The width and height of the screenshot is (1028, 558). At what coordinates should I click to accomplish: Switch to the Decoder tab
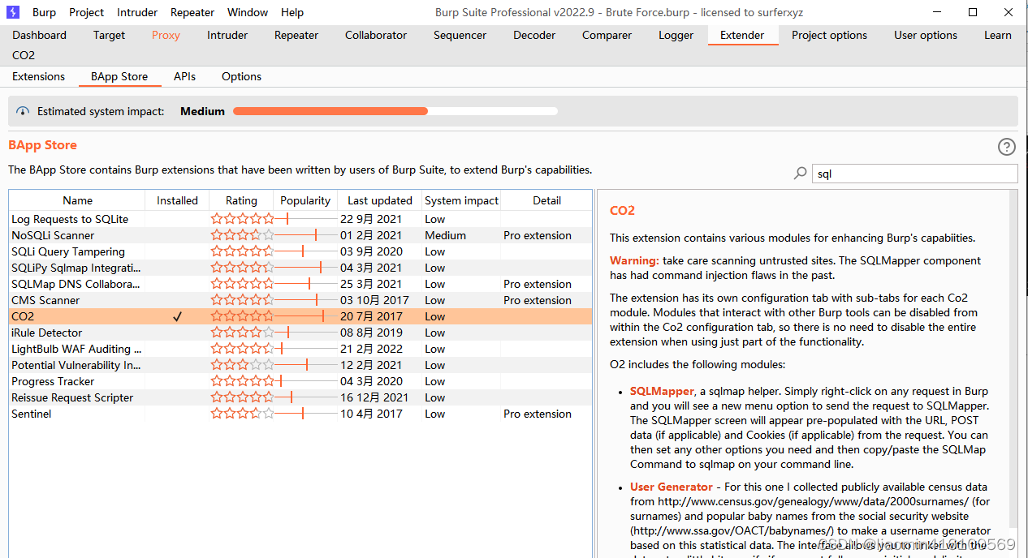[534, 35]
